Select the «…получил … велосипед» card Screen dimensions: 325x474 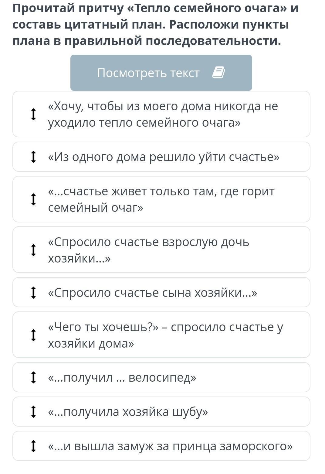pyautogui.click(x=161, y=377)
